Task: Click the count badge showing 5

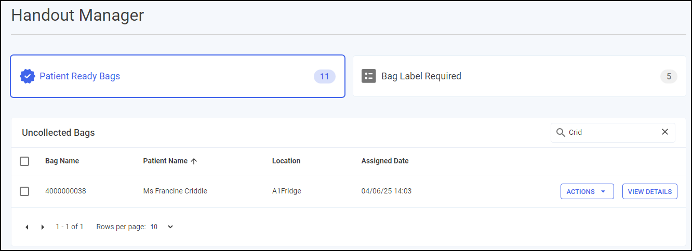Action: pos(669,77)
